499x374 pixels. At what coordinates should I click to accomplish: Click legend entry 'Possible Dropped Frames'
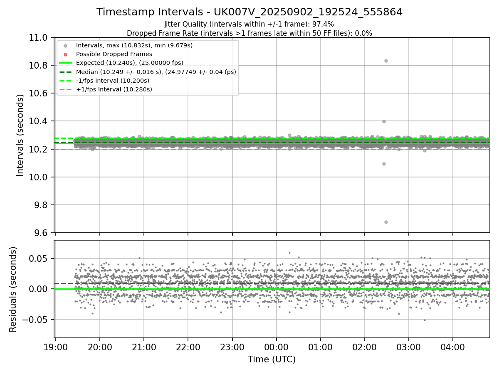click(x=114, y=54)
